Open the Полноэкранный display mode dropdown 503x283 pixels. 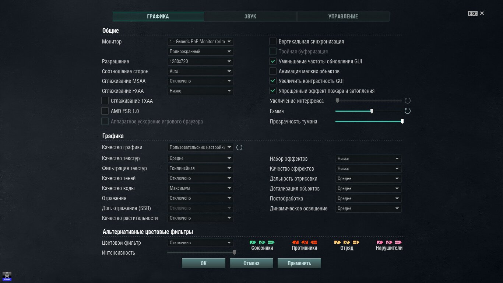201,52
